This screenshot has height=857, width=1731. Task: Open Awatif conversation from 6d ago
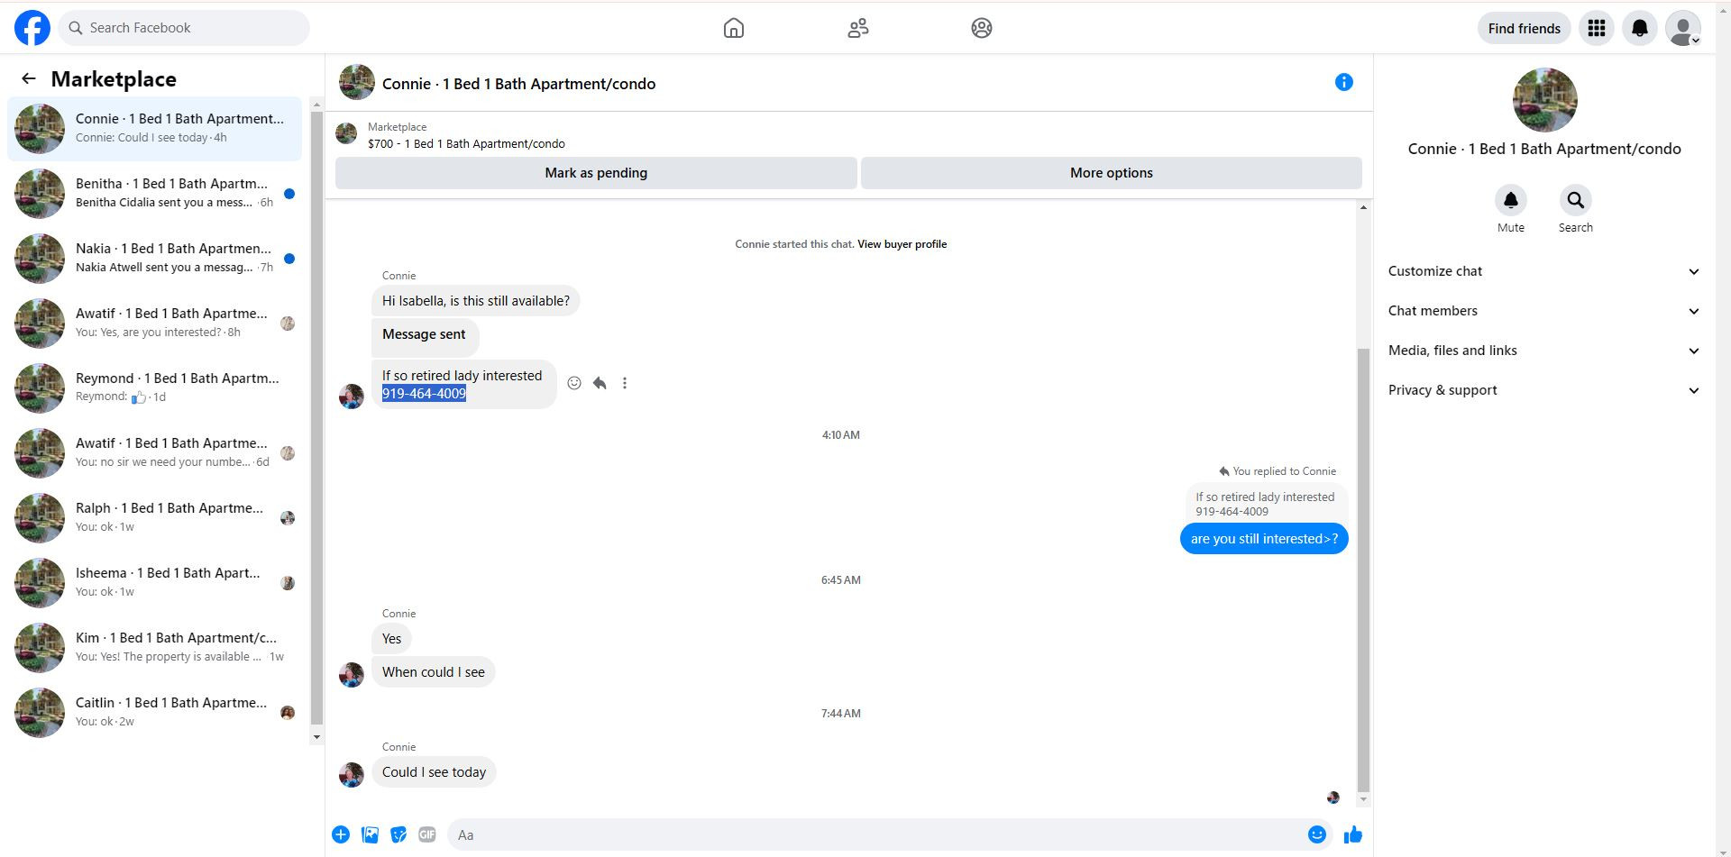[155, 453]
